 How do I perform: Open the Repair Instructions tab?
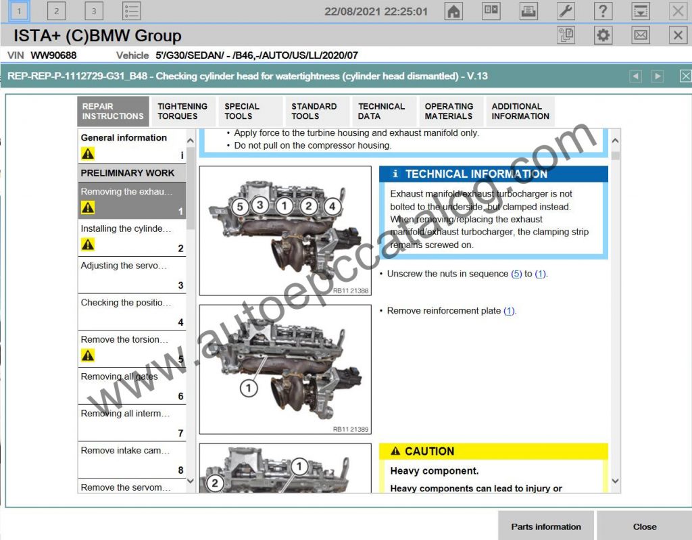click(x=113, y=112)
